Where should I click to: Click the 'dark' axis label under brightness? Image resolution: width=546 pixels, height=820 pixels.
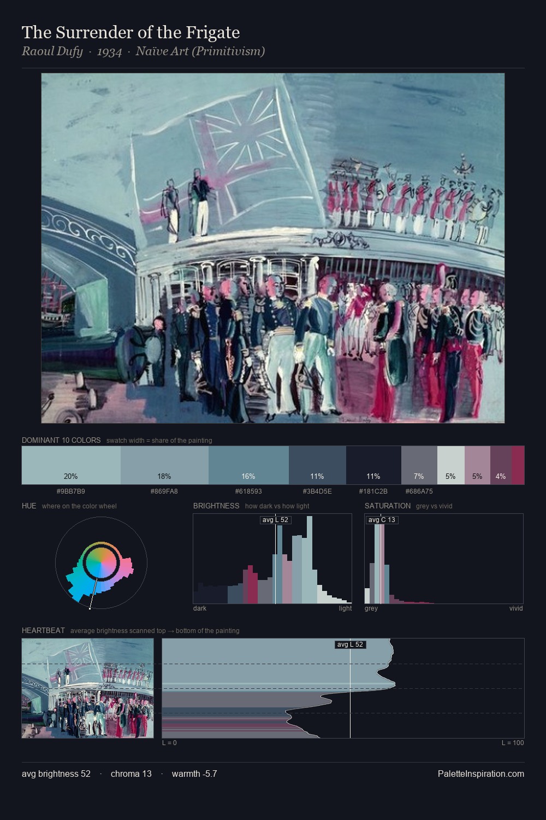click(x=200, y=608)
